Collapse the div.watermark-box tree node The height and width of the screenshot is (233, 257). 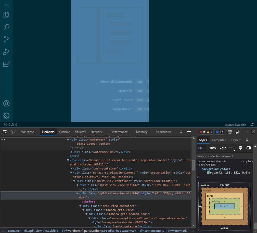[71, 152]
